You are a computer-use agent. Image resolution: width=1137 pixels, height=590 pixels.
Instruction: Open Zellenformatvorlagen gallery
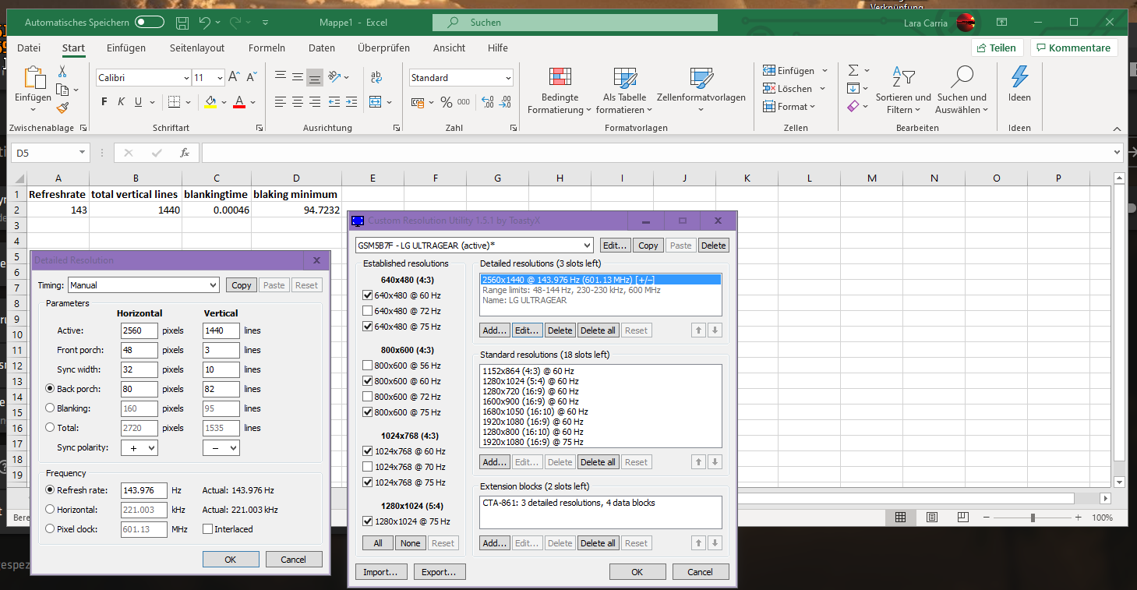point(701,90)
